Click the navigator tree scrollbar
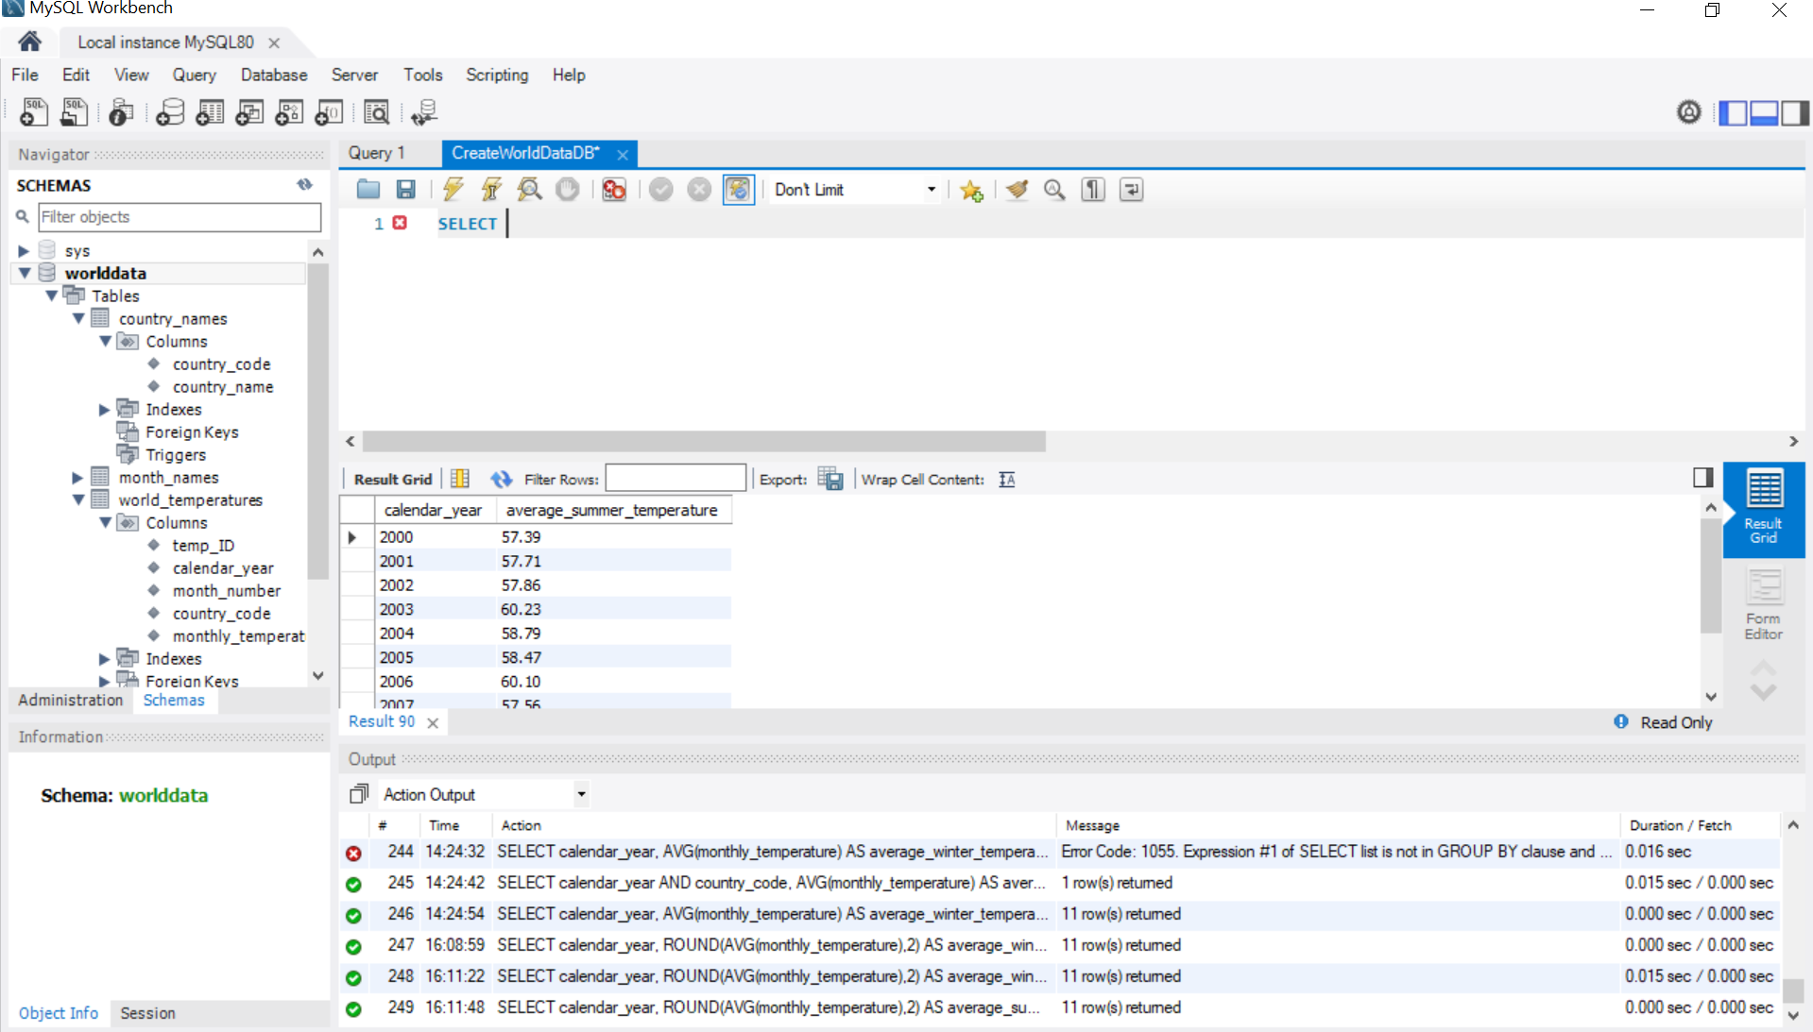The width and height of the screenshot is (1813, 1032). pos(318,420)
